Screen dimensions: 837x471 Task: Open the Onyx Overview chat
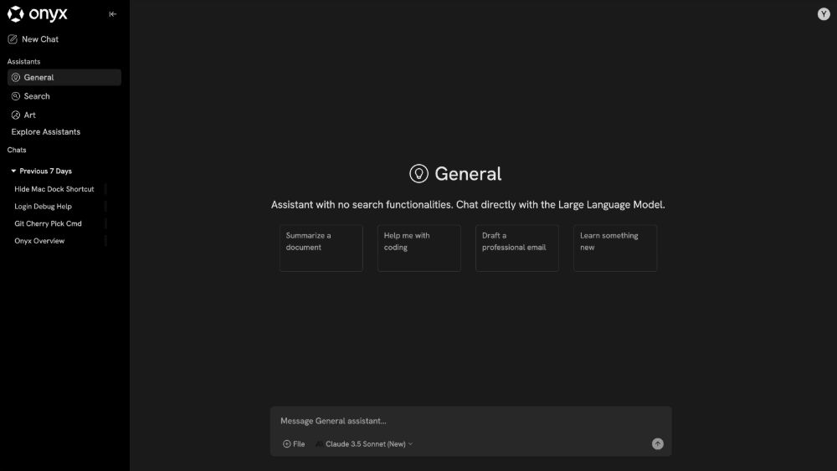[39, 241]
